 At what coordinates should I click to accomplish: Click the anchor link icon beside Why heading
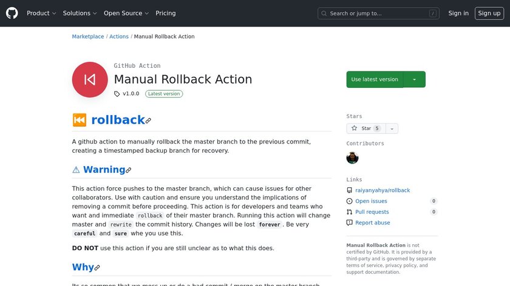pos(97,268)
